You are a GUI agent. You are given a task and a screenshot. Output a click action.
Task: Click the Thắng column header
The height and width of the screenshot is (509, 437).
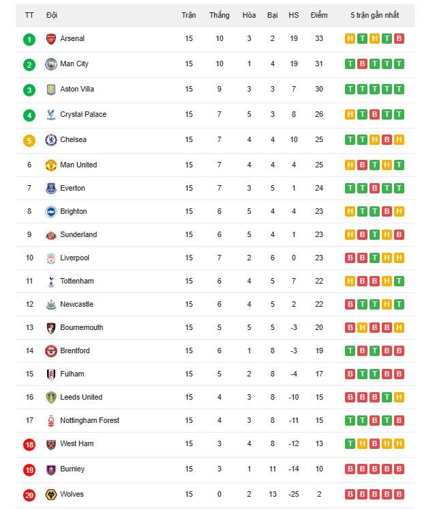tap(219, 15)
